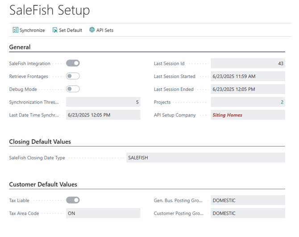Open the Projects count link 2
This screenshot has height=237, width=299.
click(282, 102)
